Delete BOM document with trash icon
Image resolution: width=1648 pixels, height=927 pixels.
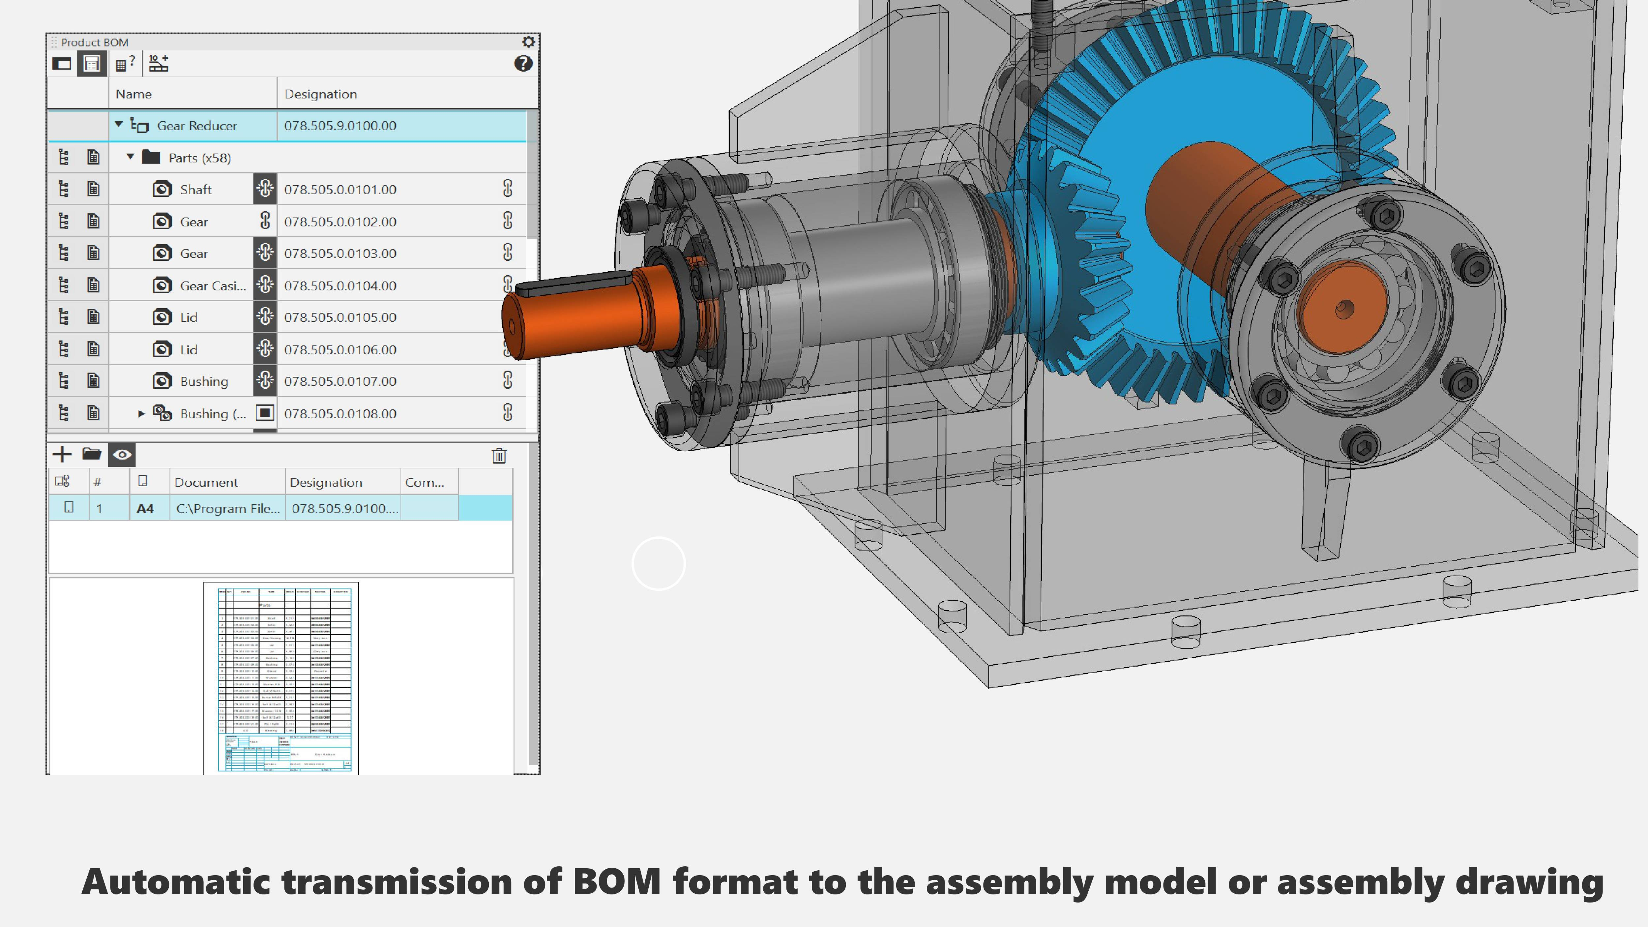point(499,456)
